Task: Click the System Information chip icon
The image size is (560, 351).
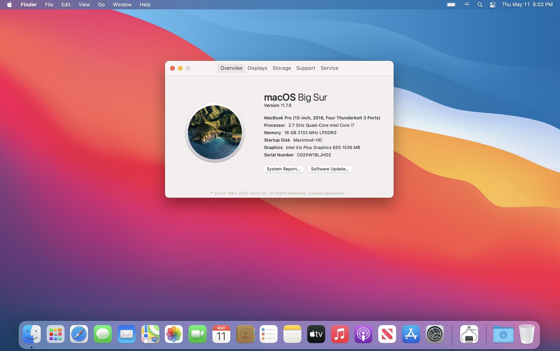Action: 469,334
